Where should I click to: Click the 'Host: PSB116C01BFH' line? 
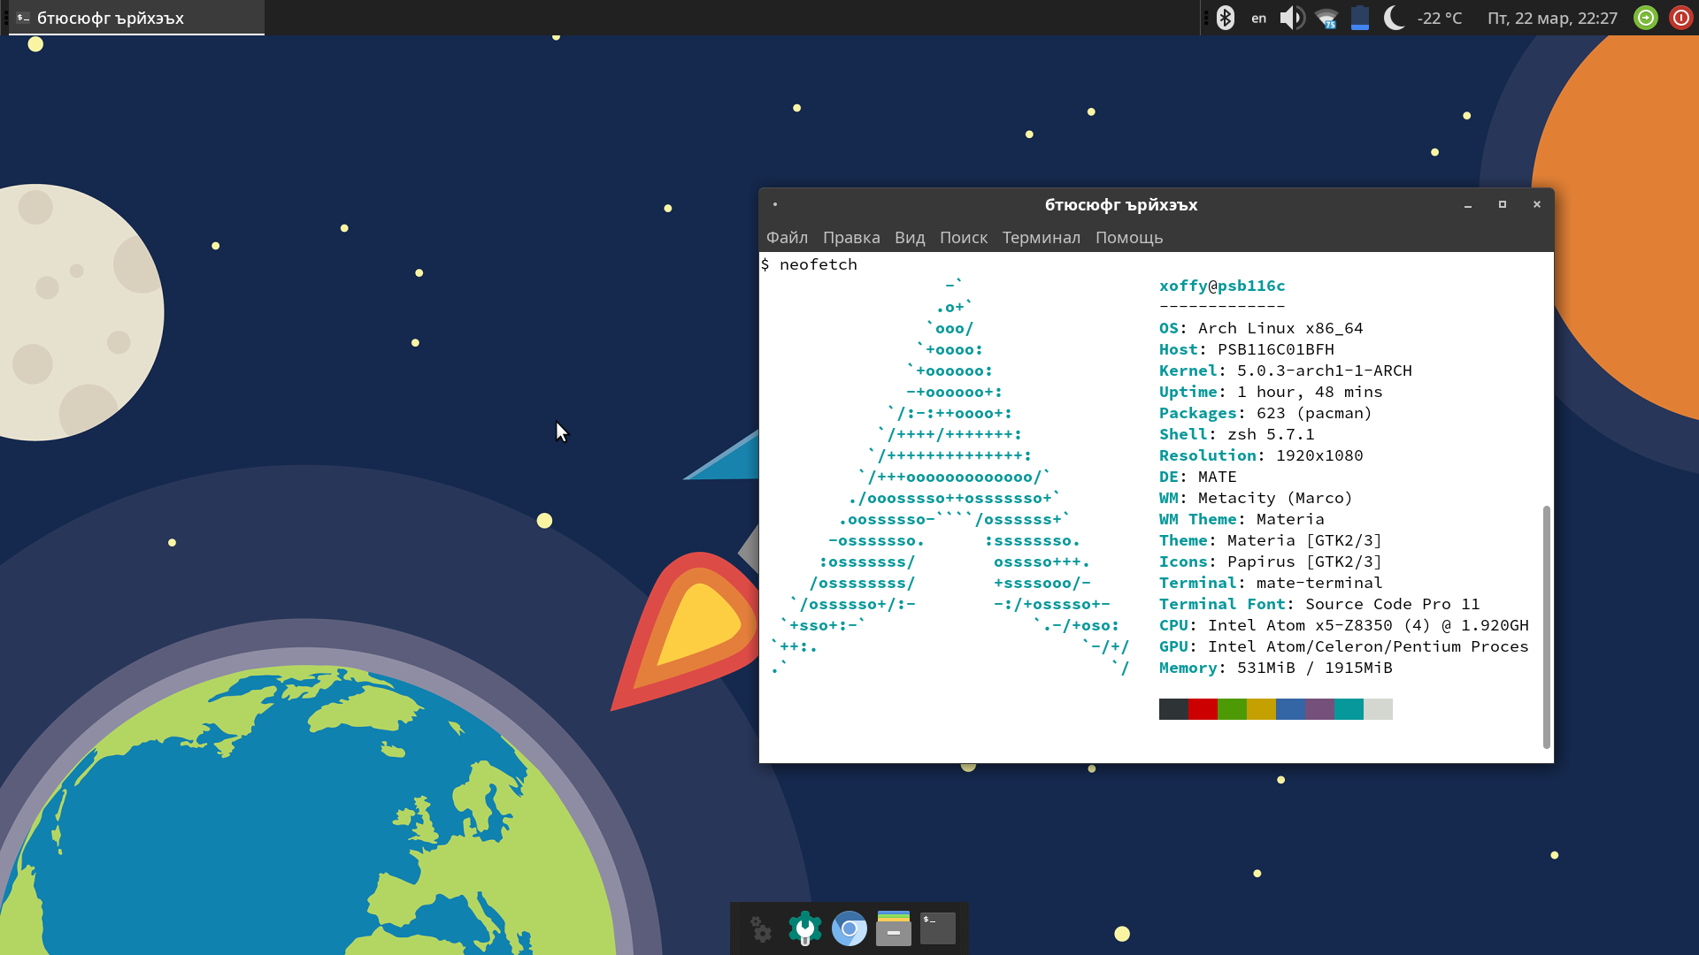(1246, 349)
